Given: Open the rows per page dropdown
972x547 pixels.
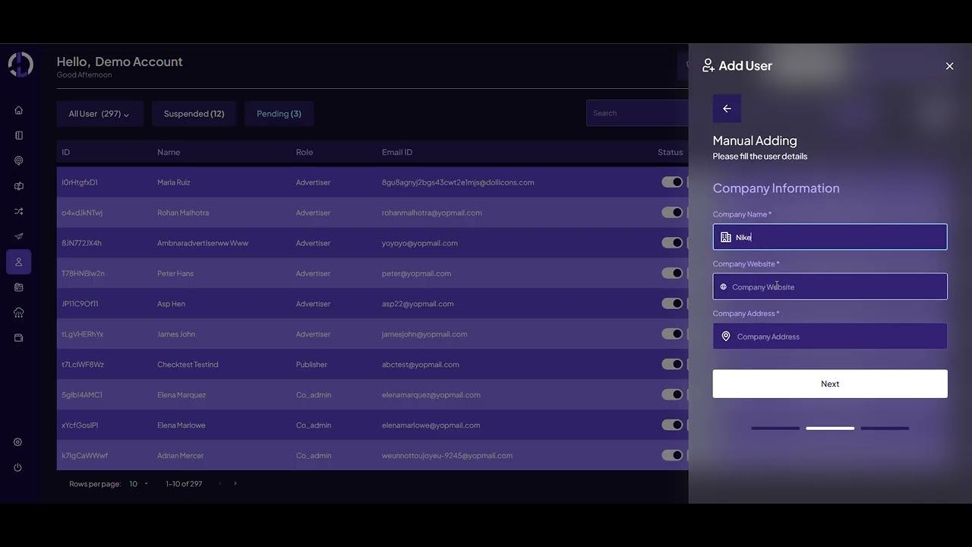Looking at the screenshot, I should tap(138, 484).
